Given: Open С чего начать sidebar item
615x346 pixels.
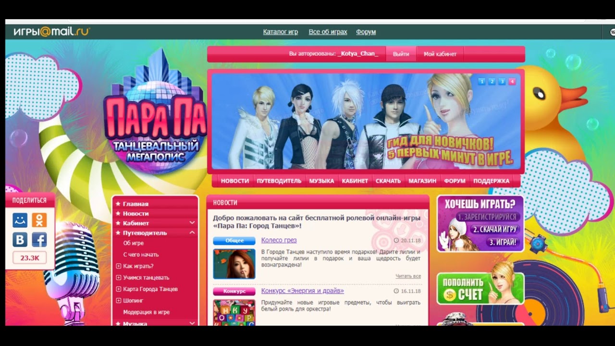Looking at the screenshot, I should coord(141,255).
